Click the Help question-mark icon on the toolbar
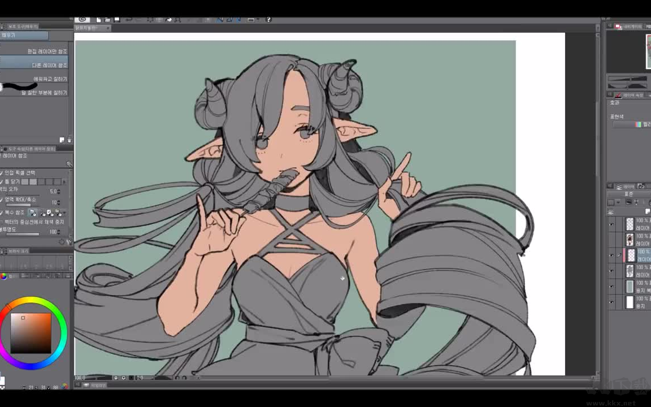The height and width of the screenshot is (407, 651). [x=268, y=20]
